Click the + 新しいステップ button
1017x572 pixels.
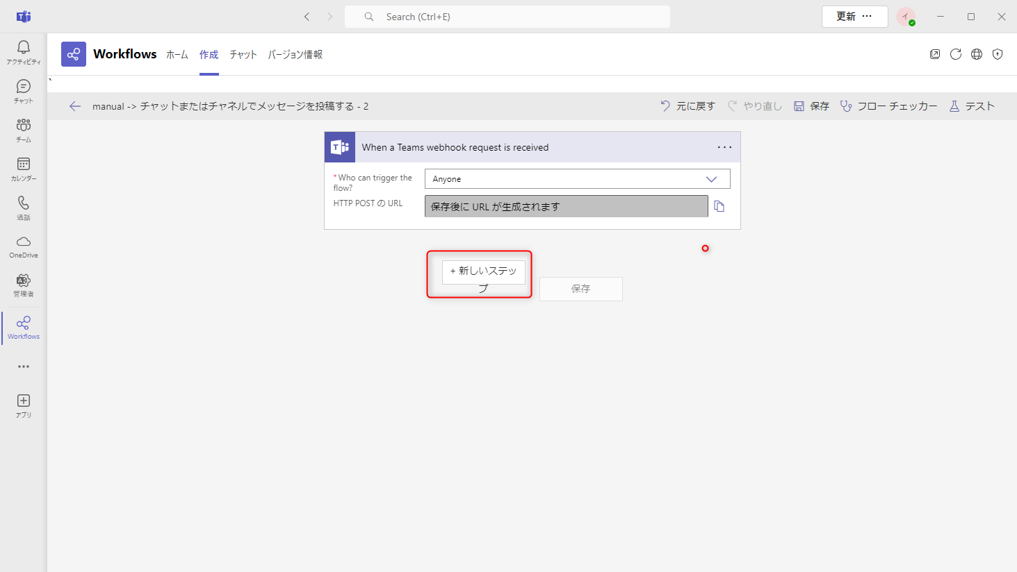pos(484,272)
